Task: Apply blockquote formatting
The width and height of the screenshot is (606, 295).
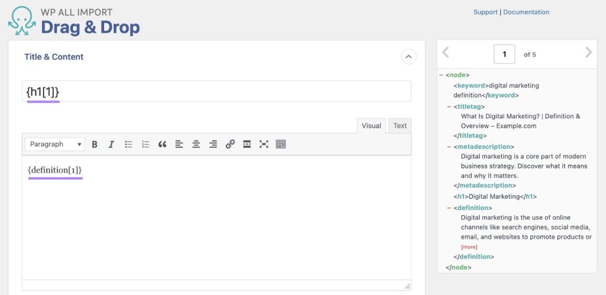Action: (x=162, y=144)
